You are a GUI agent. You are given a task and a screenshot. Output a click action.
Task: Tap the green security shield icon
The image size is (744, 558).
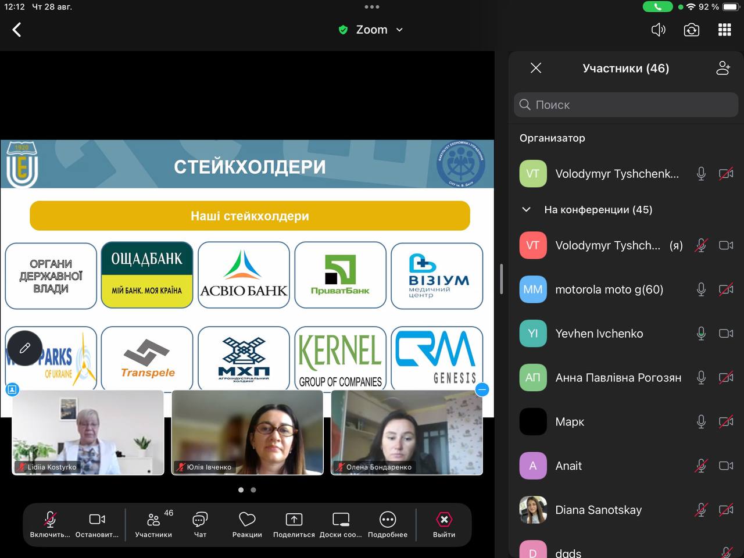coord(343,30)
